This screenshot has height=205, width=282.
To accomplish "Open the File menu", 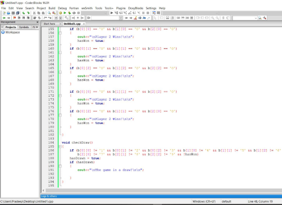I will coord(3,8).
